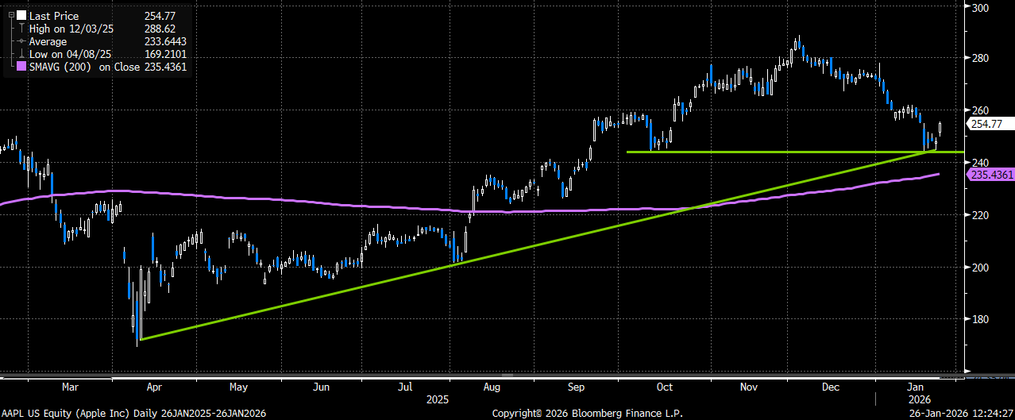Click the 254.77 value in the legend

(x=160, y=16)
